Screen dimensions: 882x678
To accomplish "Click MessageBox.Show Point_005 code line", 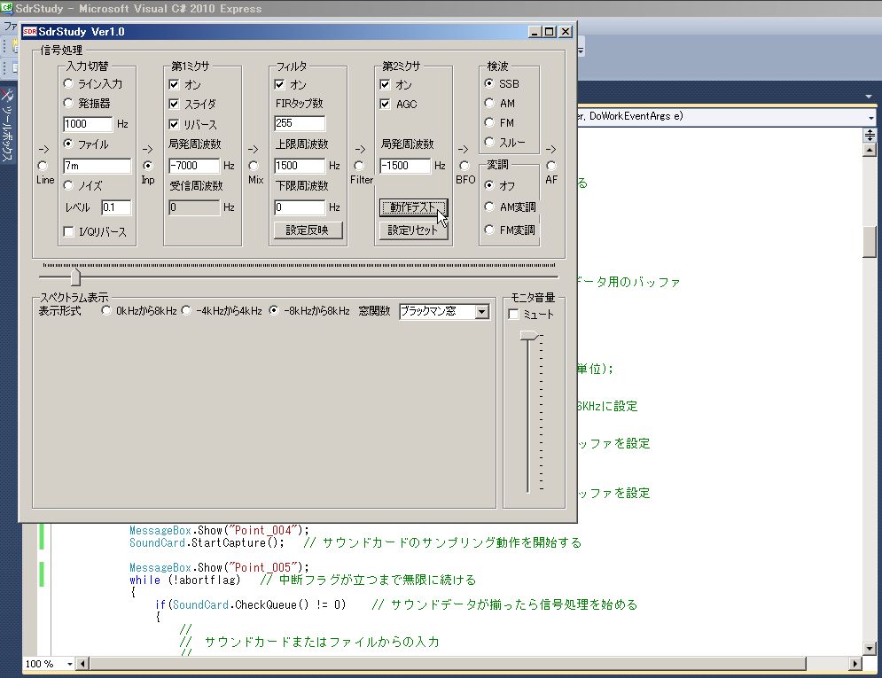I will (219, 568).
